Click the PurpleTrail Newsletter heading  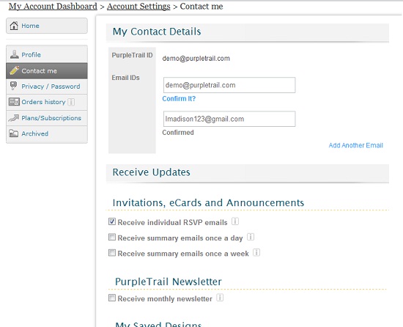(x=169, y=282)
